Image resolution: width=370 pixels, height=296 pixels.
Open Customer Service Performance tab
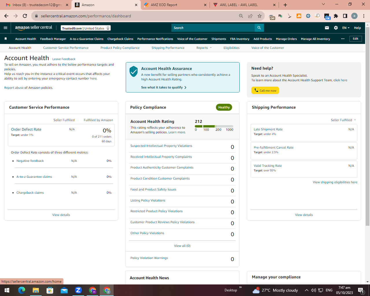point(66,48)
